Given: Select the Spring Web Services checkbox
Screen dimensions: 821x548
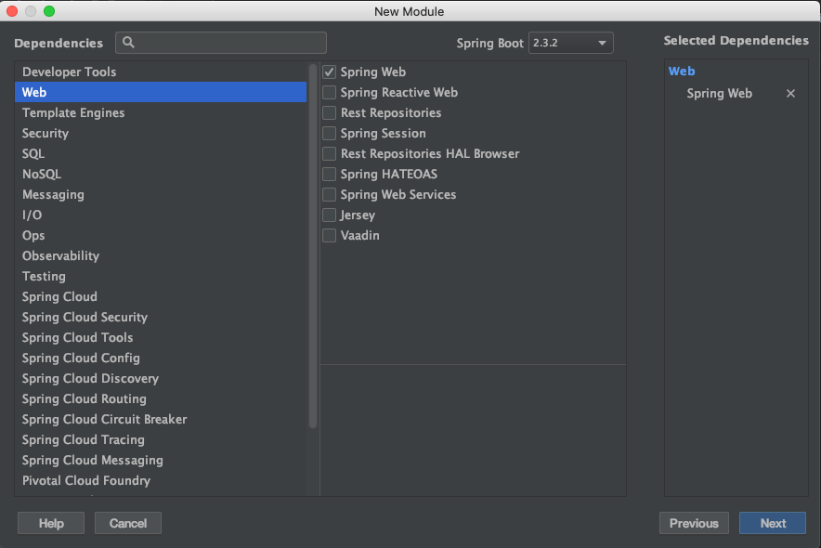Looking at the screenshot, I should point(329,194).
